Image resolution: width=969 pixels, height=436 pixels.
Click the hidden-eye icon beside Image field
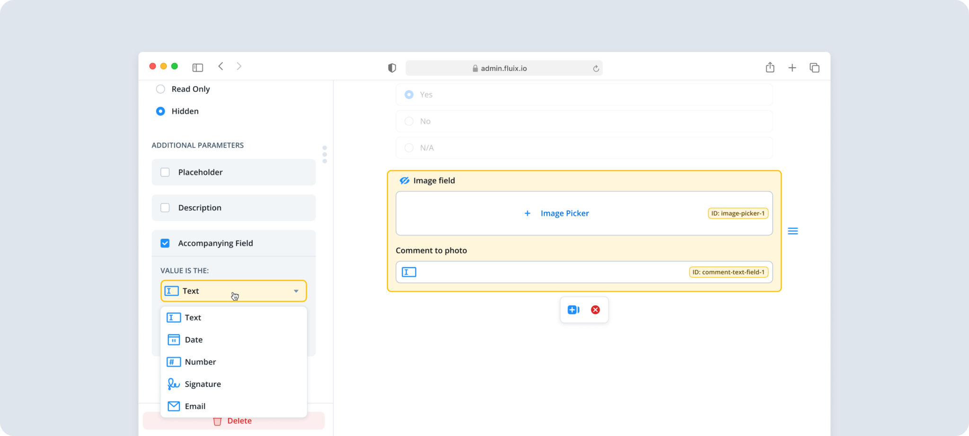tap(405, 180)
